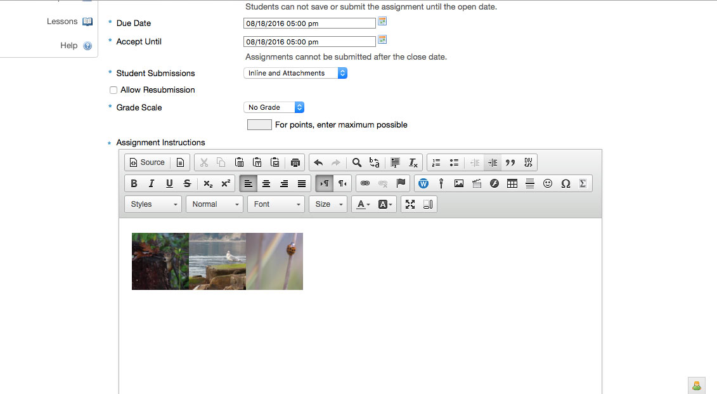Click the Due Date input field
This screenshot has height=394, width=717.
(309, 23)
